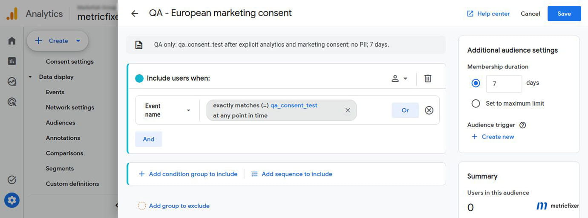Collapse the Data display section
The image size is (588, 218).
(30, 77)
